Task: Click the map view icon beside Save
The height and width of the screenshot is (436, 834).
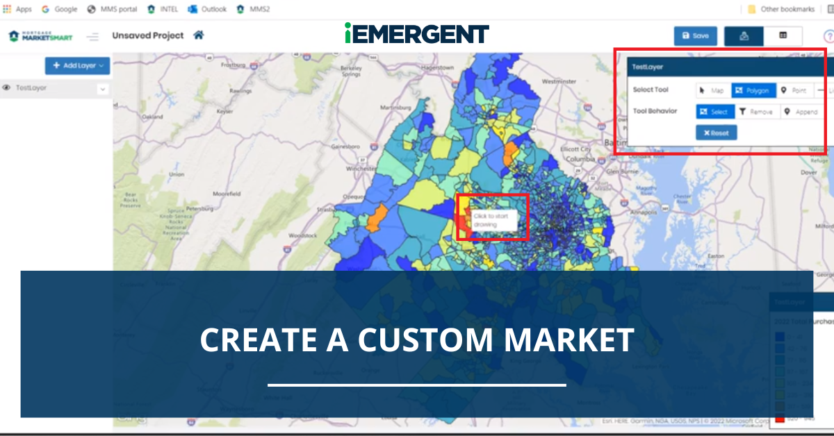Action: (x=744, y=35)
